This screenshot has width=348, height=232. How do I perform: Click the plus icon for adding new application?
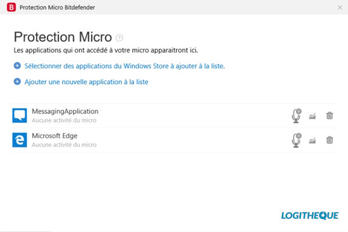17,82
